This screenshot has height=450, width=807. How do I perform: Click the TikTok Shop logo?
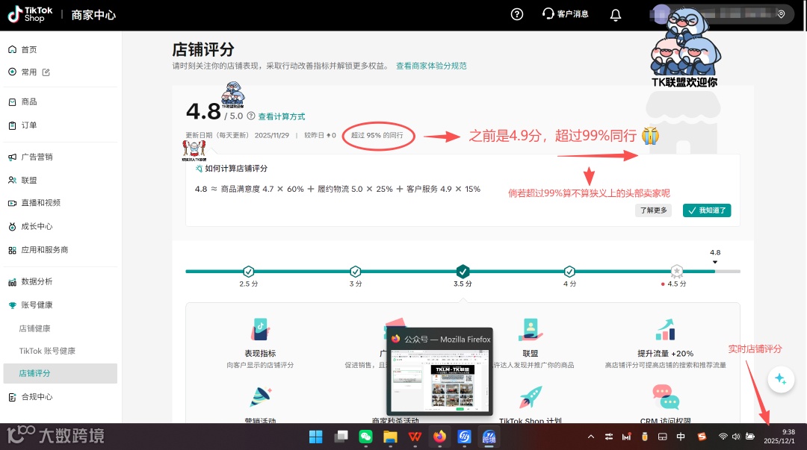tap(30, 14)
